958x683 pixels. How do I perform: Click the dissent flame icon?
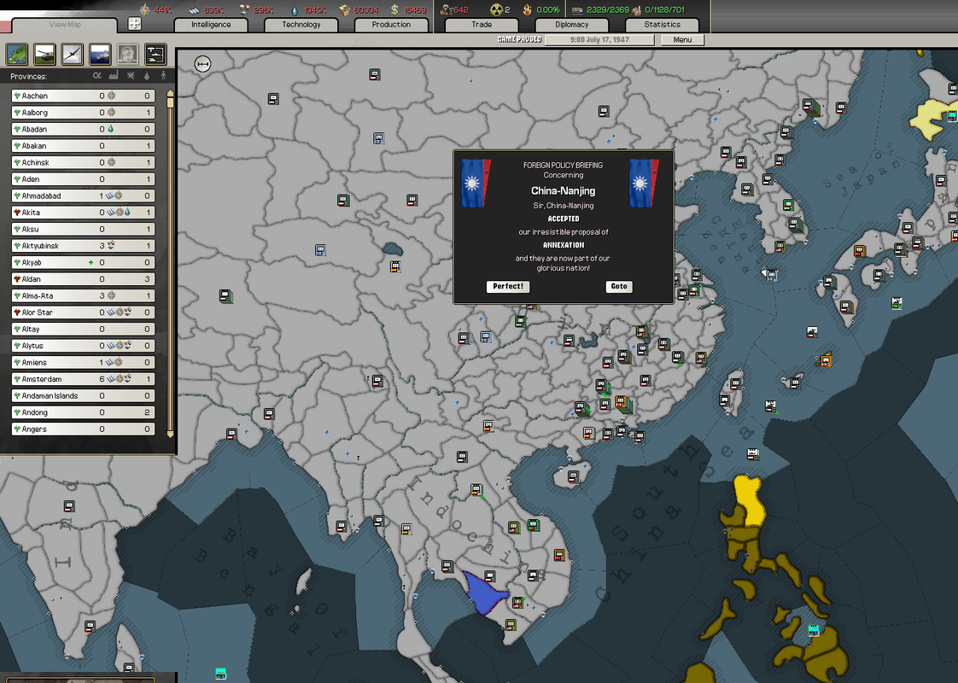click(528, 9)
